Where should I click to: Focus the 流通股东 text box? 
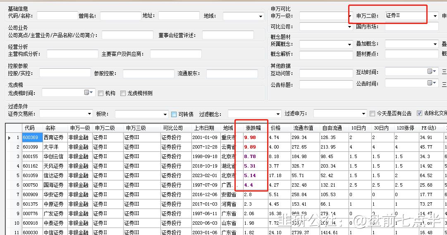(232, 74)
